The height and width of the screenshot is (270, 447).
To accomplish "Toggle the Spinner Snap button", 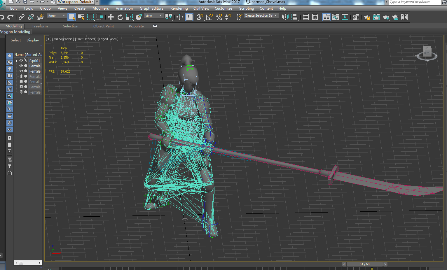I will pos(228,17).
